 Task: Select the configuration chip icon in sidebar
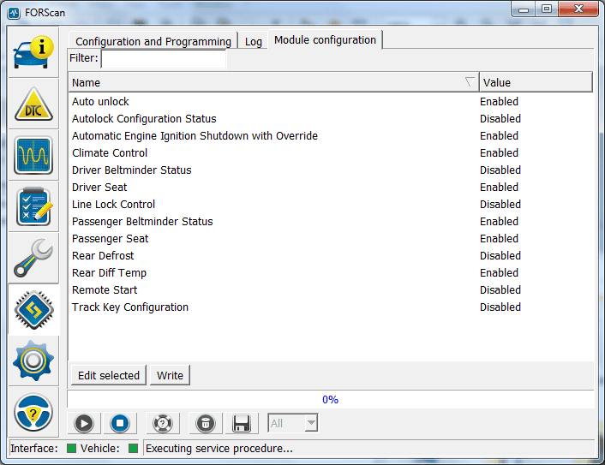(33, 310)
